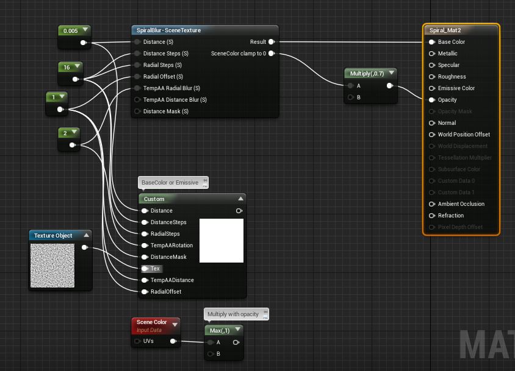Click the 1 node output pin

[60, 109]
